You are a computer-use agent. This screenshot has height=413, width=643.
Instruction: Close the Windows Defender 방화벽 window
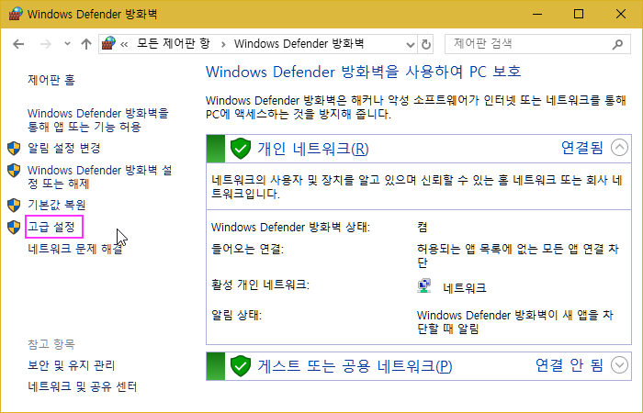coord(621,15)
